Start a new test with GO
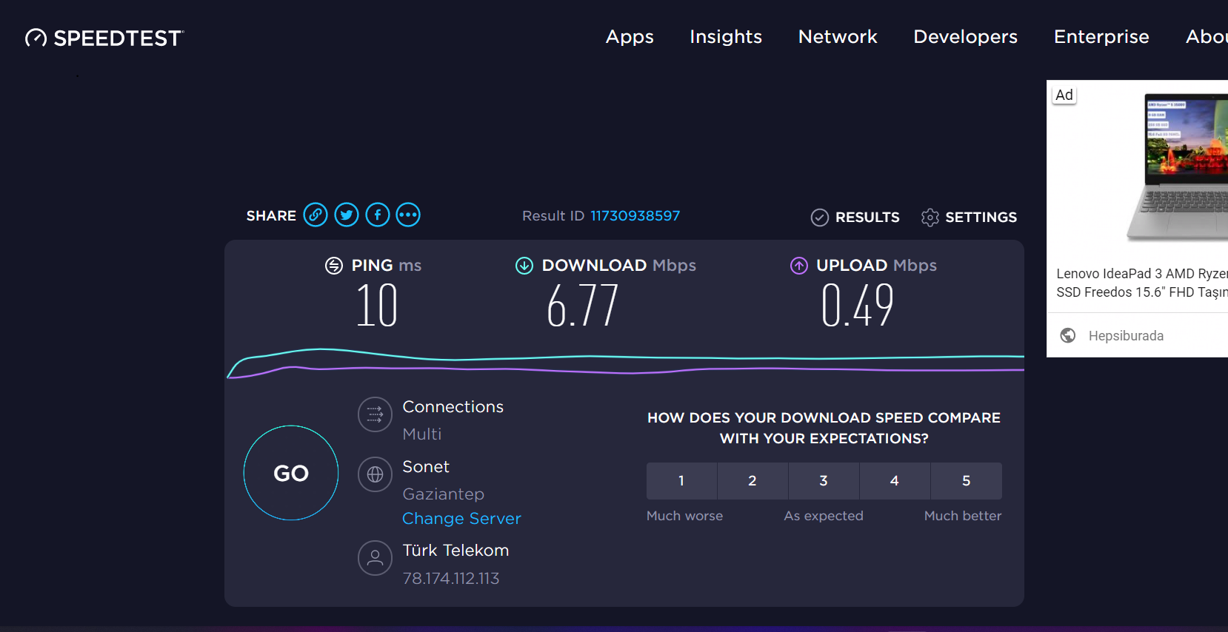Viewport: 1228px width, 632px height. pos(291,473)
